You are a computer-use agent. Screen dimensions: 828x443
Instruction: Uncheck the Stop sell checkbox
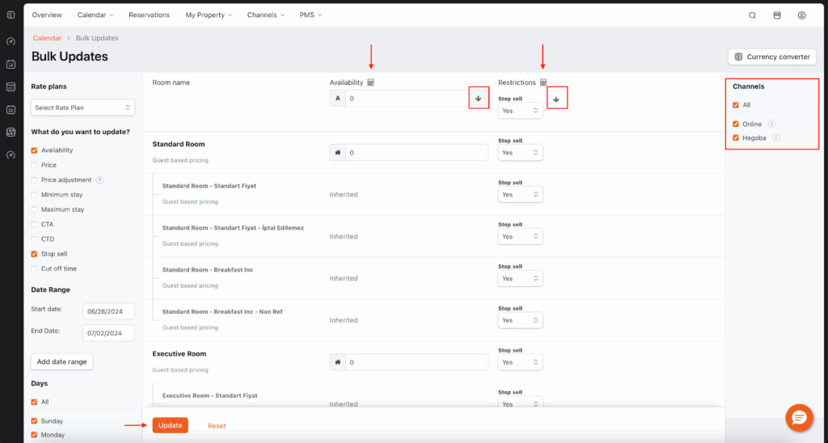pyautogui.click(x=34, y=254)
